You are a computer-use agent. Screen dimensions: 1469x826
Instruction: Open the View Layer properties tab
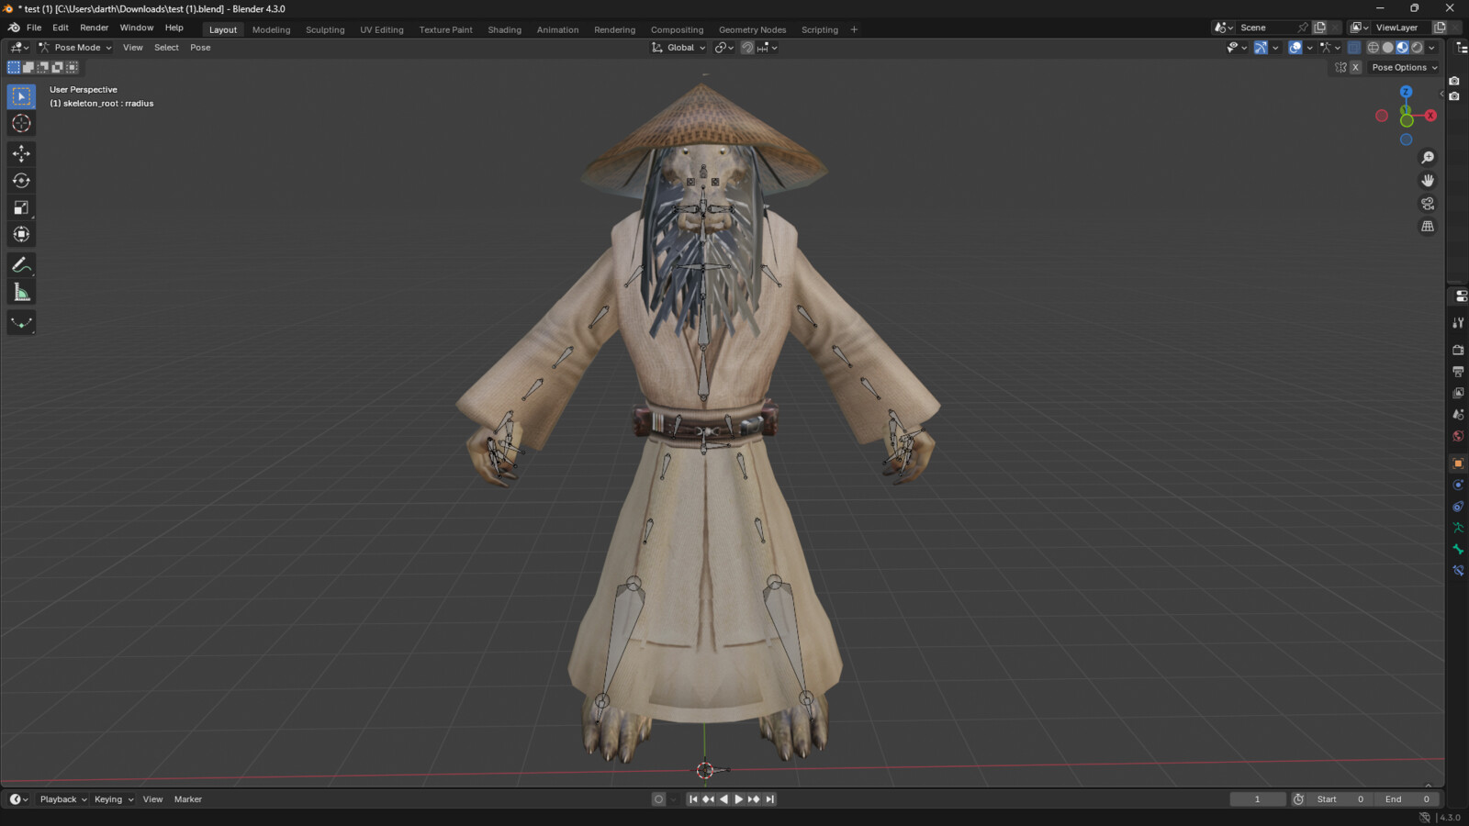(x=1458, y=393)
